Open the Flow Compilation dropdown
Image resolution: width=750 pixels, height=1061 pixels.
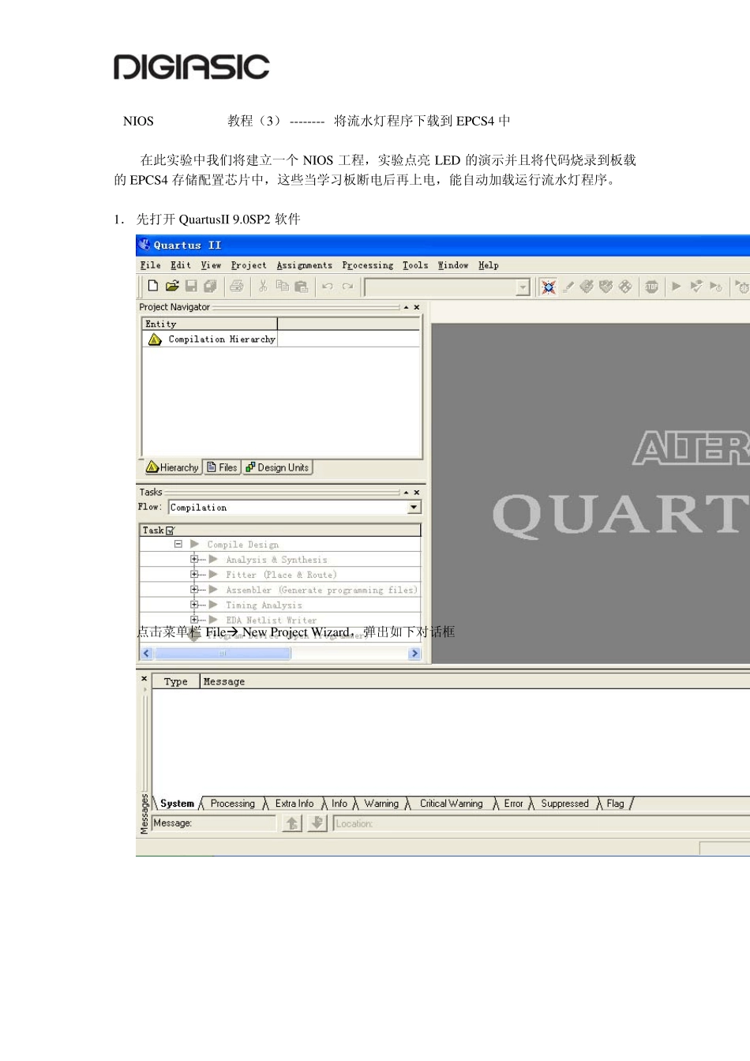coord(414,508)
